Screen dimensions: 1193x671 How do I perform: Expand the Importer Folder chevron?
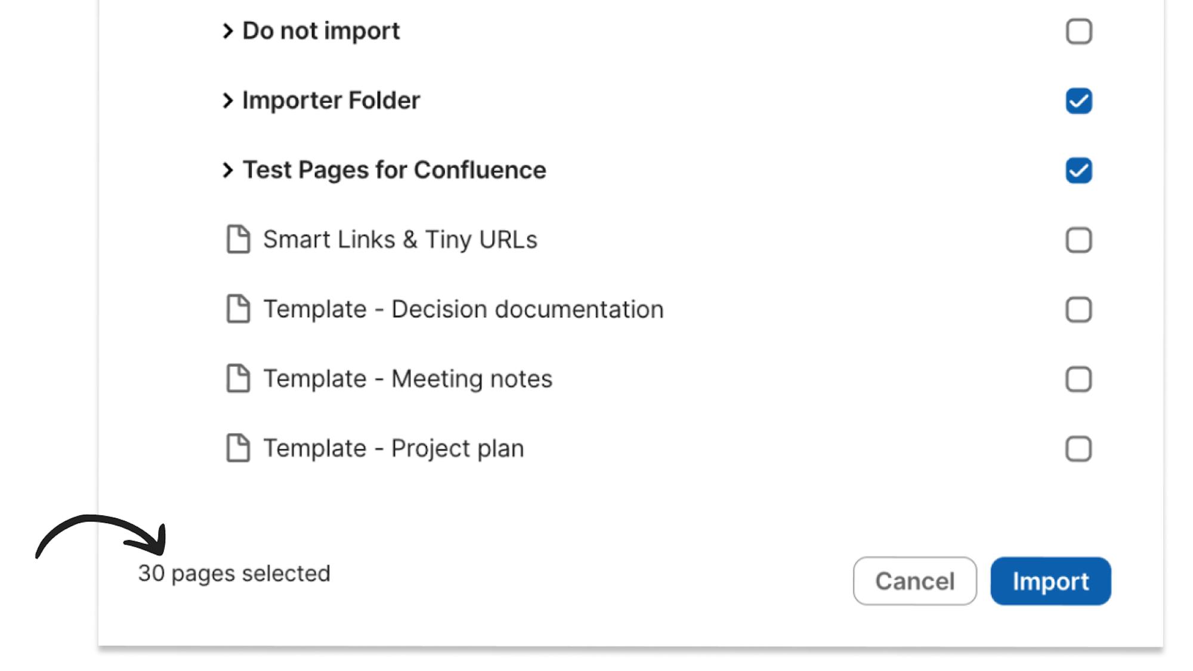227,101
